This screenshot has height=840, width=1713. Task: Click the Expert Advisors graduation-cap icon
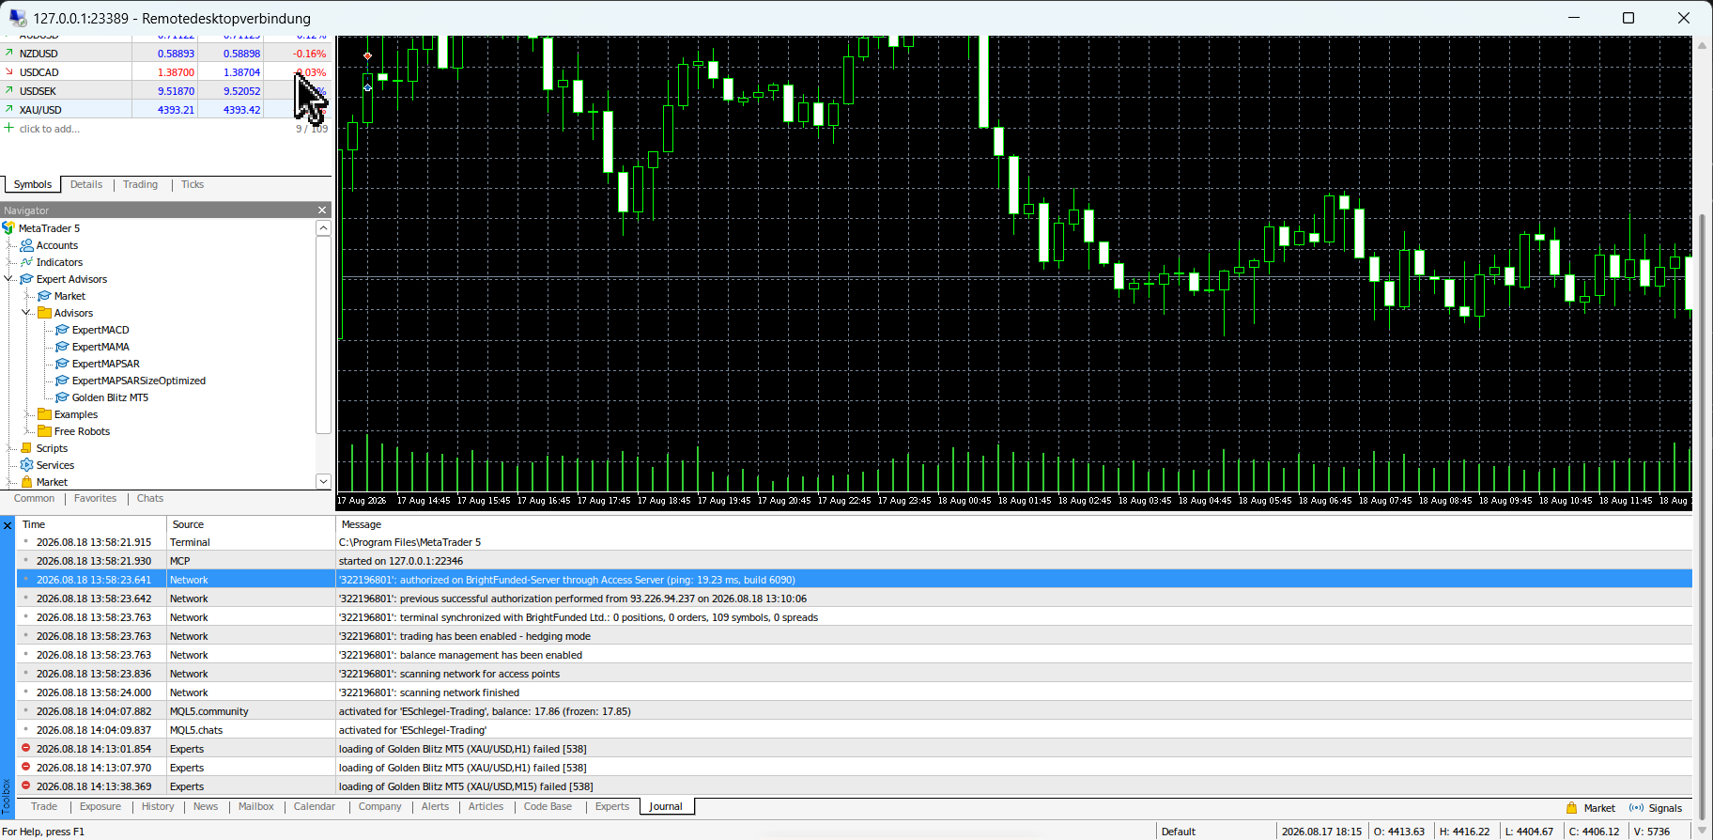tap(26, 279)
